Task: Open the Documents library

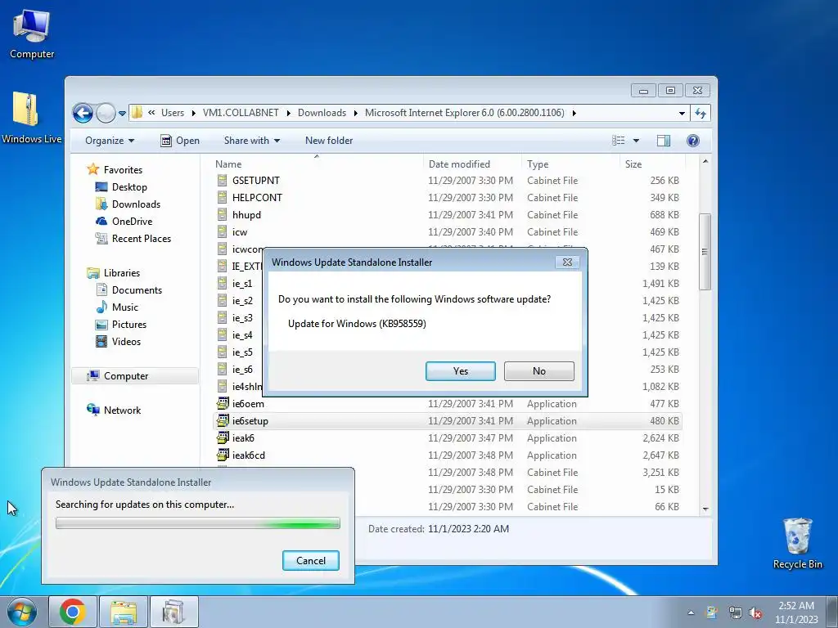Action: point(137,290)
